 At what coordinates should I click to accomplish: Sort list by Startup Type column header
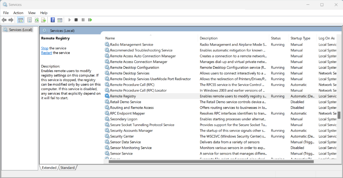(300, 38)
